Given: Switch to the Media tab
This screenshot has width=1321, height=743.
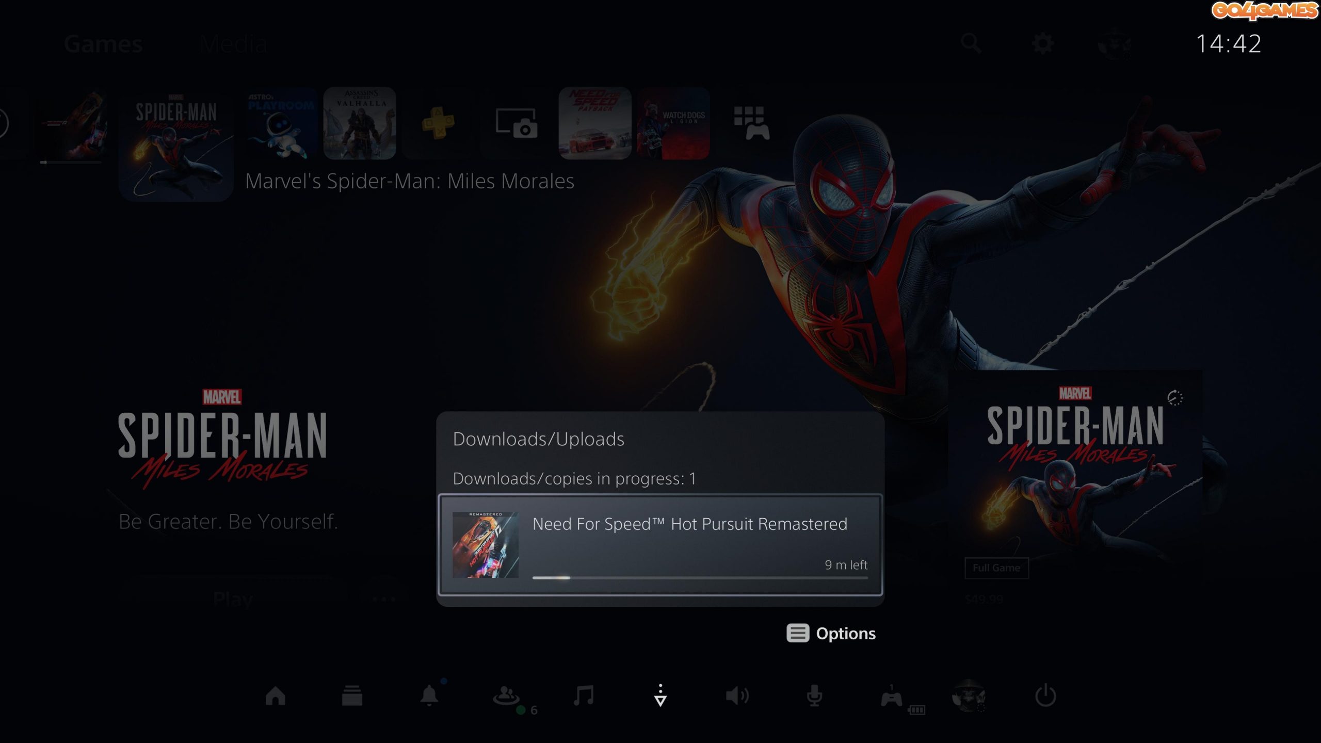Looking at the screenshot, I should coord(234,44).
